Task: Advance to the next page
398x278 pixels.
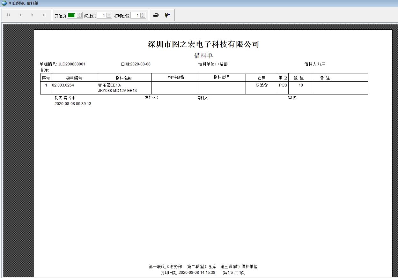Action: (32, 15)
